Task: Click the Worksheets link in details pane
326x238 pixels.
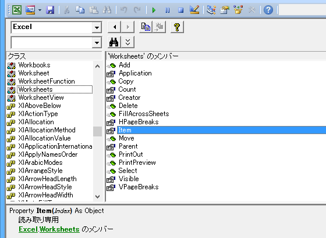Action: [x=59, y=229]
